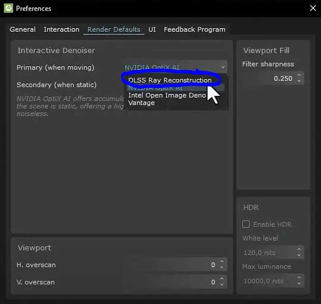Collapse the Primary denoiser dropdown
Image resolution: width=321 pixels, height=304 pixels.
pyautogui.click(x=223, y=67)
